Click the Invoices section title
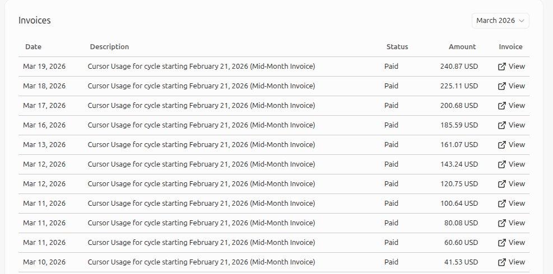 tap(35, 21)
